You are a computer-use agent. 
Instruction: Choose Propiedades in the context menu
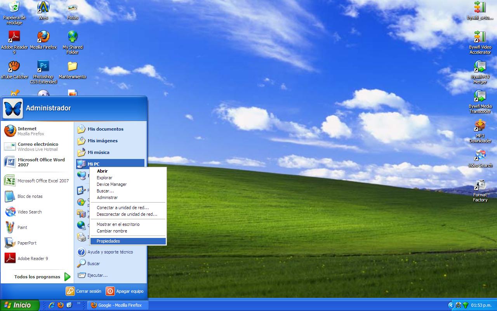coord(128,241)
